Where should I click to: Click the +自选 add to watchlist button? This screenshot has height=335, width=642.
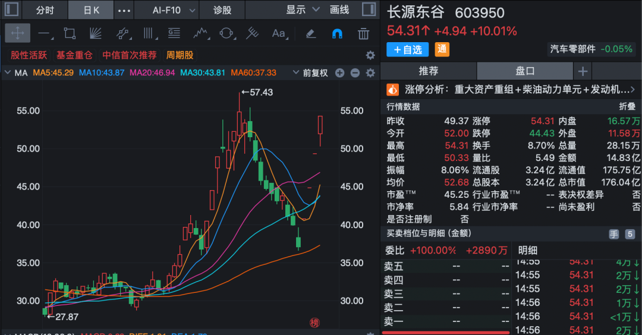(408, 49)
